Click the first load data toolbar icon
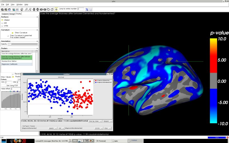Screen dimensions: 229x143 click(2, 9)
